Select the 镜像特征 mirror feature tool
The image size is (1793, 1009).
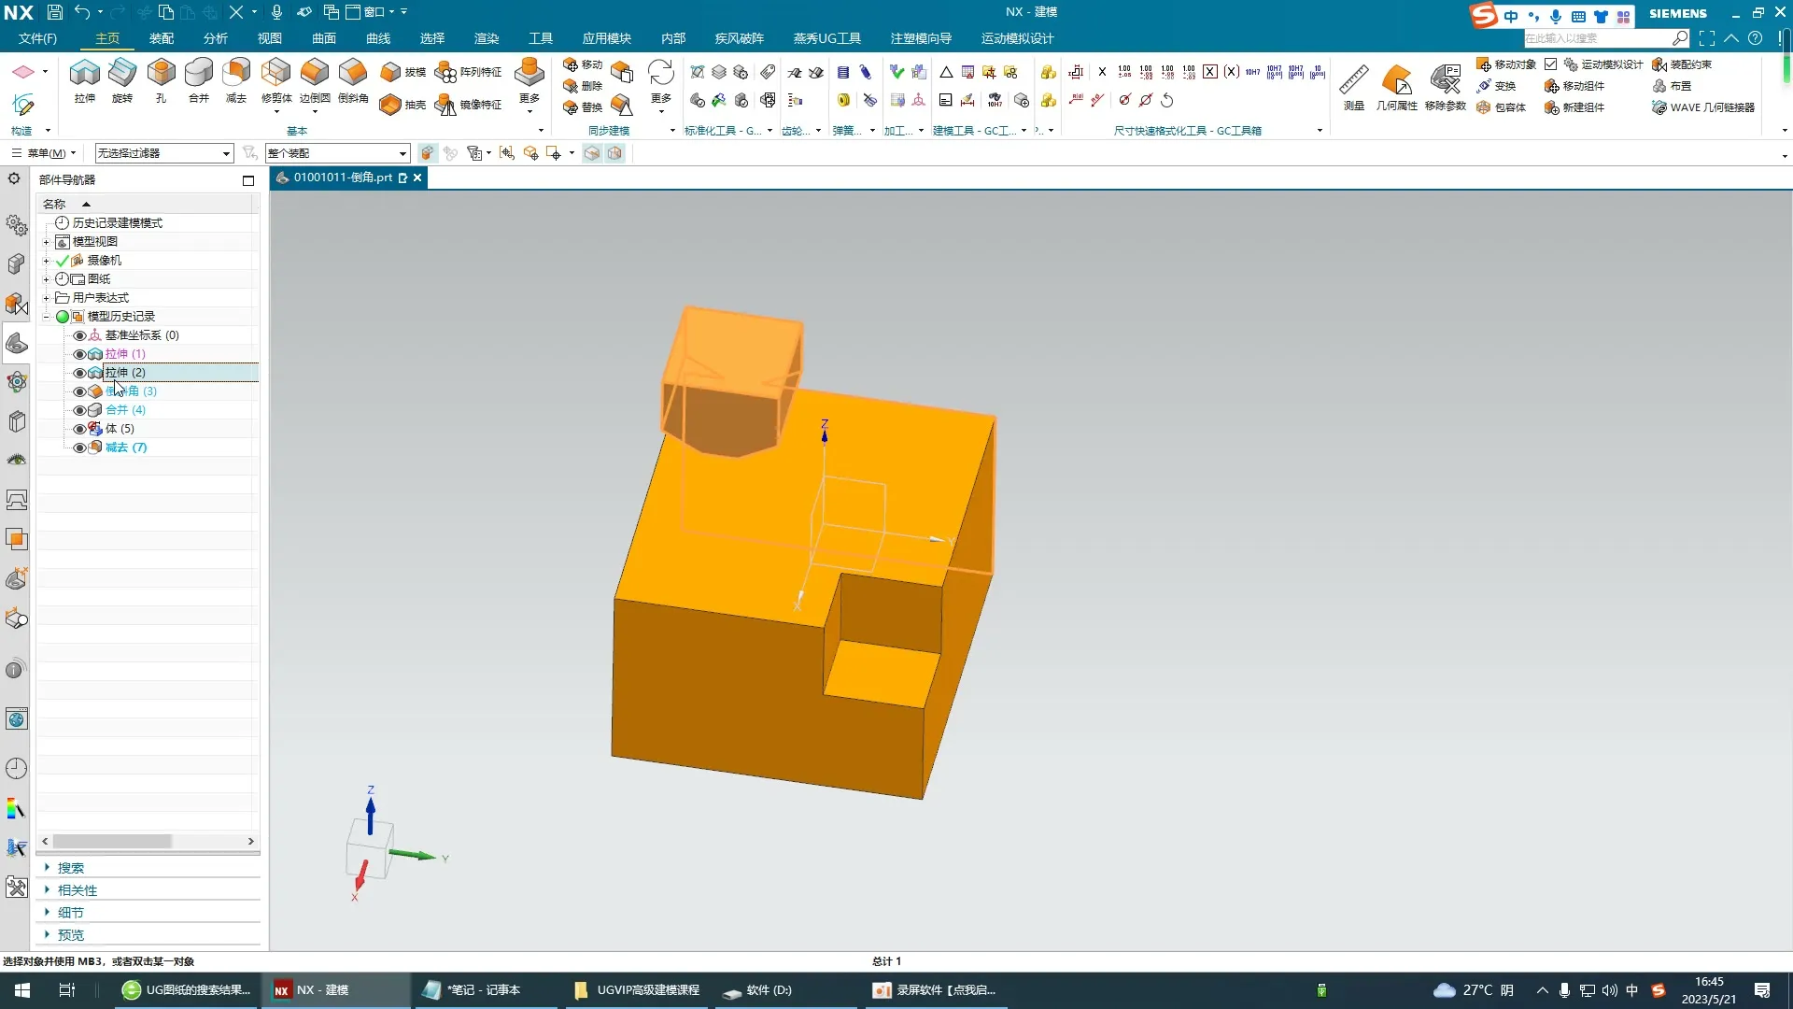tap(446, 105)
